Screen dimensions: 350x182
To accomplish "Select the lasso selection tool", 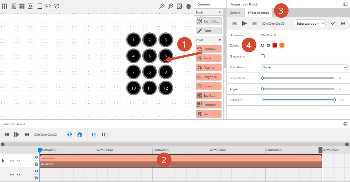I will click(48, 6).
